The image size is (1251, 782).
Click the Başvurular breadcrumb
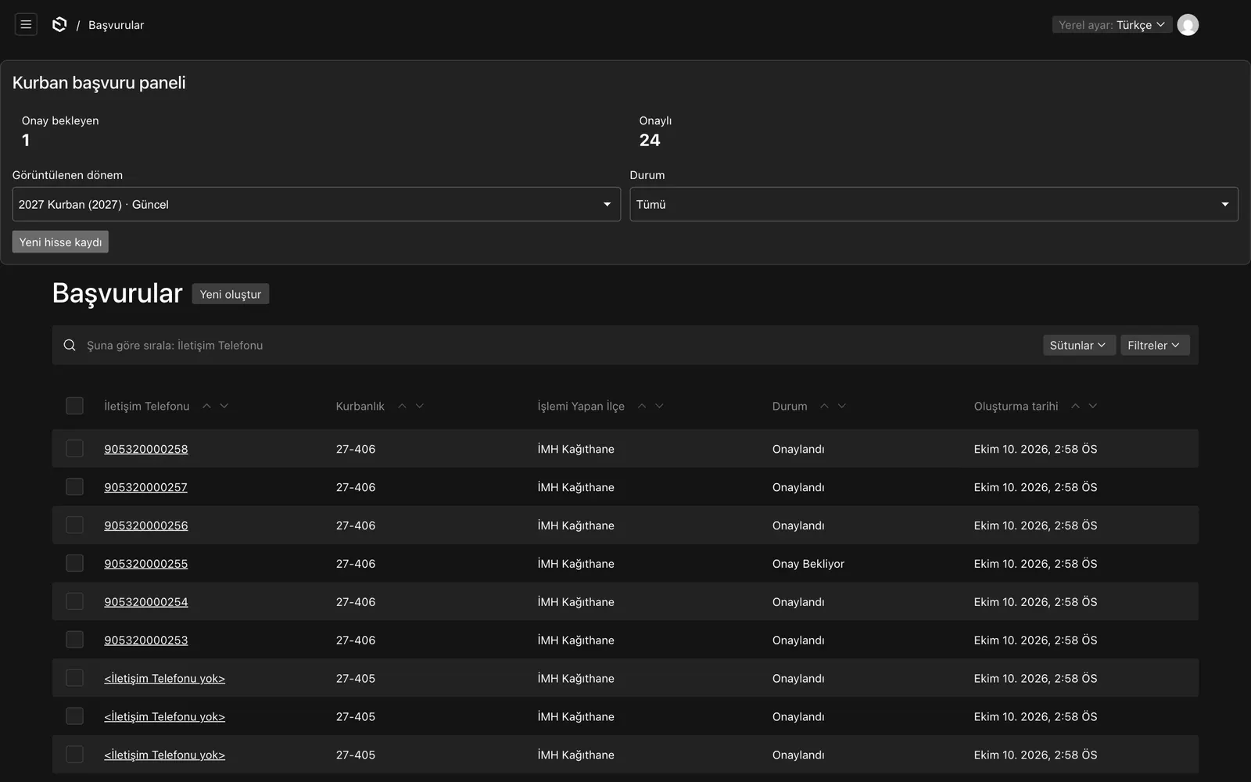click(116, 25)
